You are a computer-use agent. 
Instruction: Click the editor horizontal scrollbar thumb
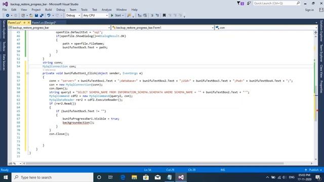[x=154, y=163]
